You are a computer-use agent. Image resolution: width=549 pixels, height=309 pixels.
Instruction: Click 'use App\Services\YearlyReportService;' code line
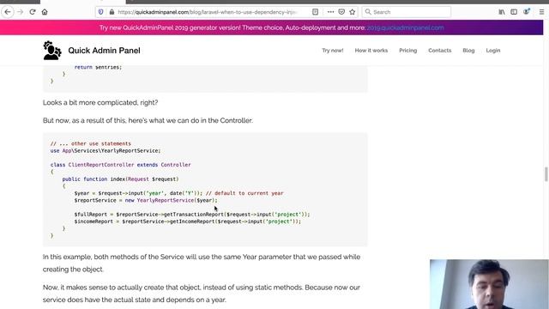coord(106,151)
